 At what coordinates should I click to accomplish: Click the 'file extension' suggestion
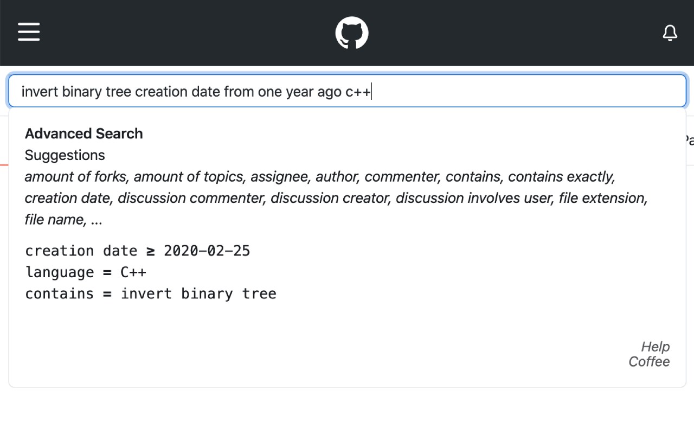(x=601, y=199)
